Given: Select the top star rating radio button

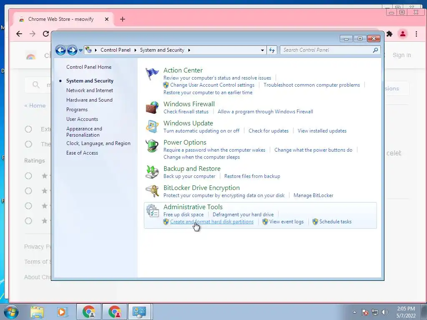Looking at the screenshot, I should (x=28, y=176).
